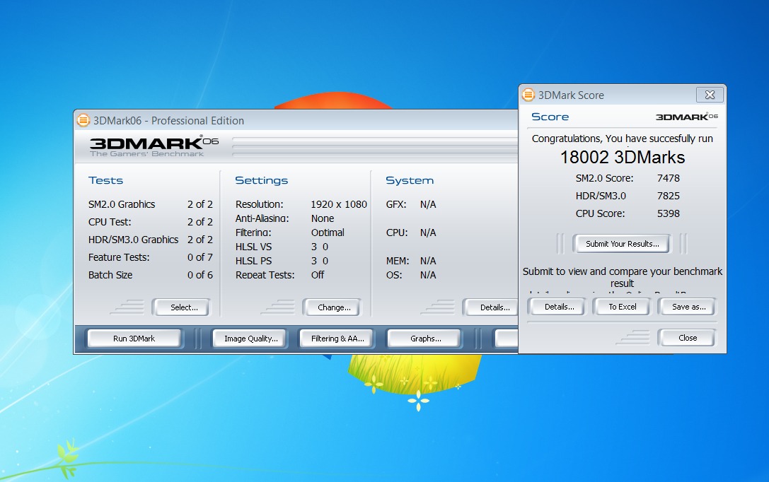
Task: Export results with To Excel button
Action: 622,307
